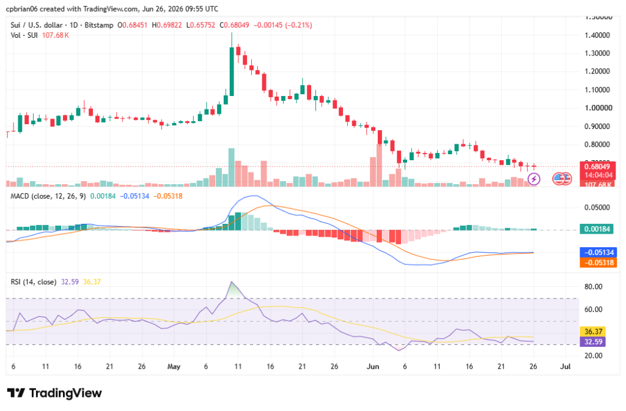
Task: Click the 'RSI (14, close)' legend
Action: point(33,282)
